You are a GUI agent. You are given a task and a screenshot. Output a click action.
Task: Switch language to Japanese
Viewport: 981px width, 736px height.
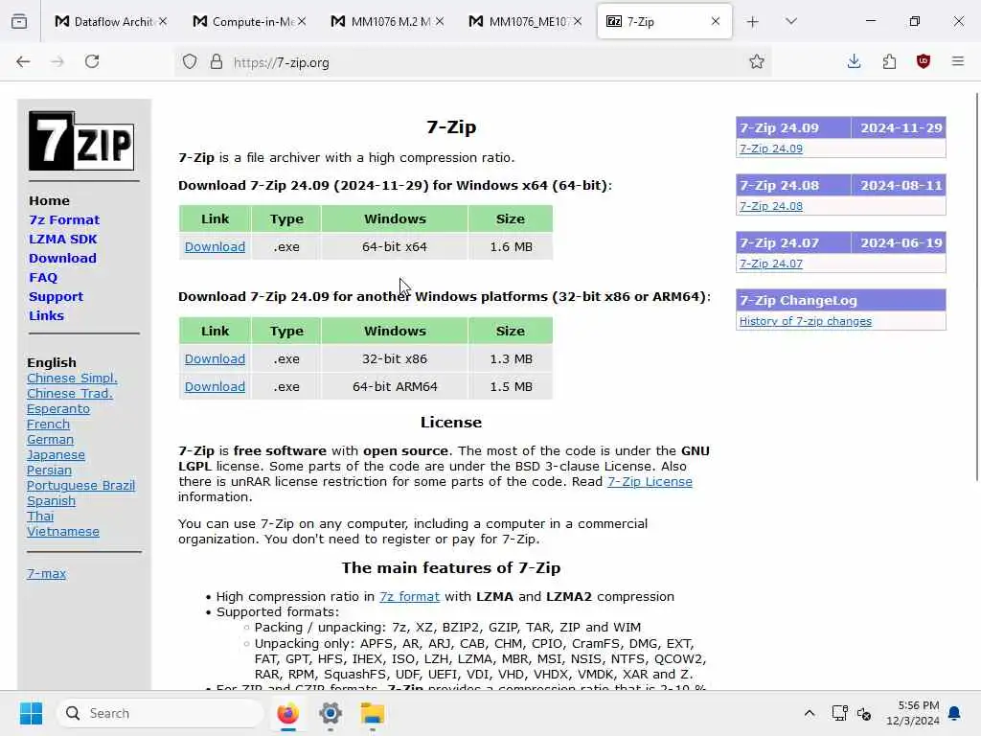56,454
